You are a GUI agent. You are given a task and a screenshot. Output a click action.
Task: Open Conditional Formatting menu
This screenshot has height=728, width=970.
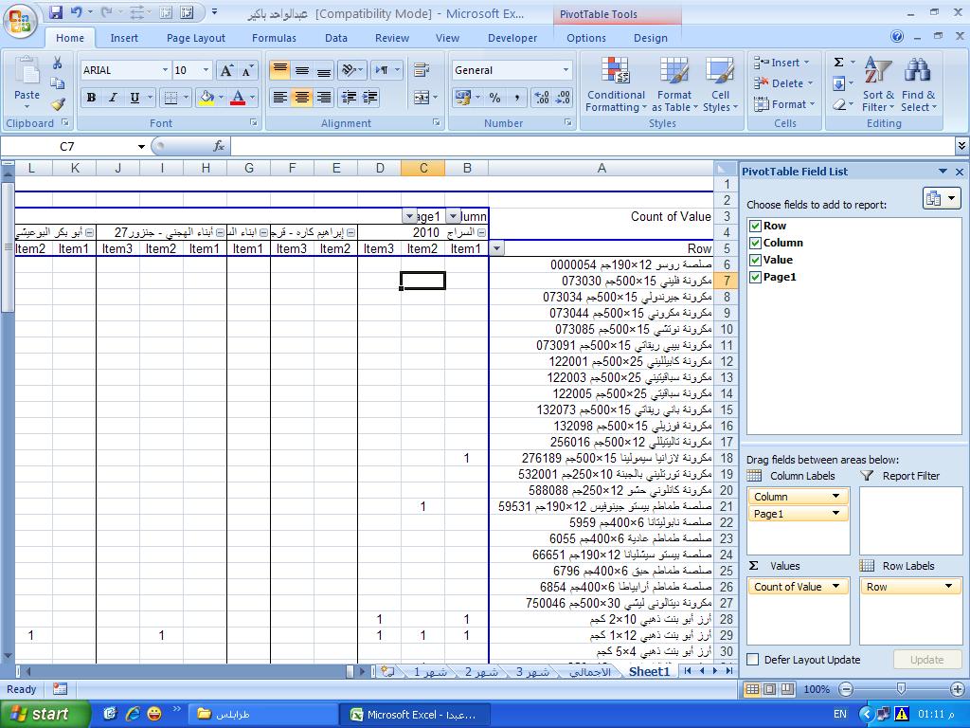click(616, 84)
